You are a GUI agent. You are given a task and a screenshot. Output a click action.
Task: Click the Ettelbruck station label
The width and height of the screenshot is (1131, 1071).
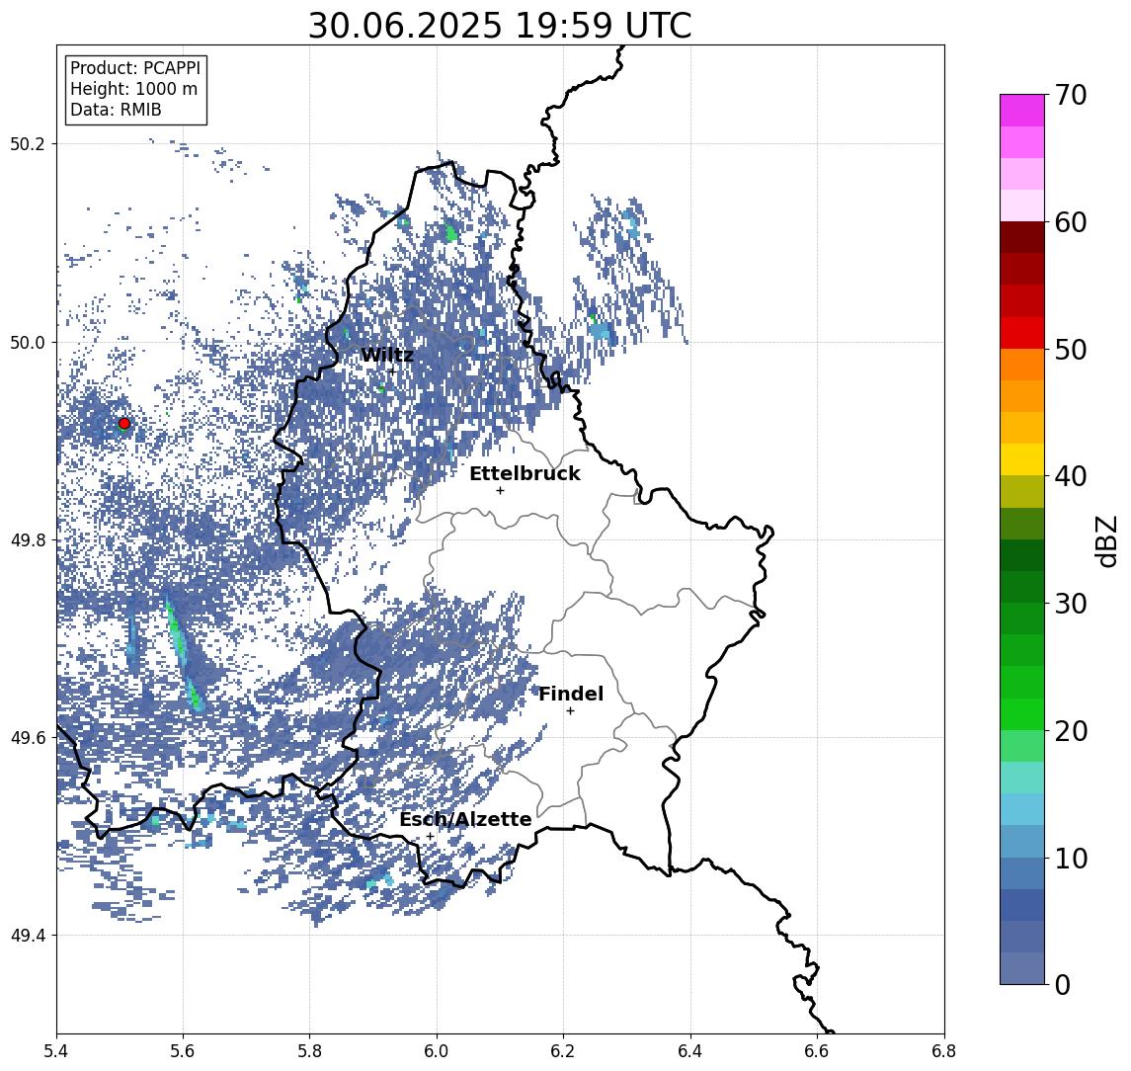pos(525,473)
